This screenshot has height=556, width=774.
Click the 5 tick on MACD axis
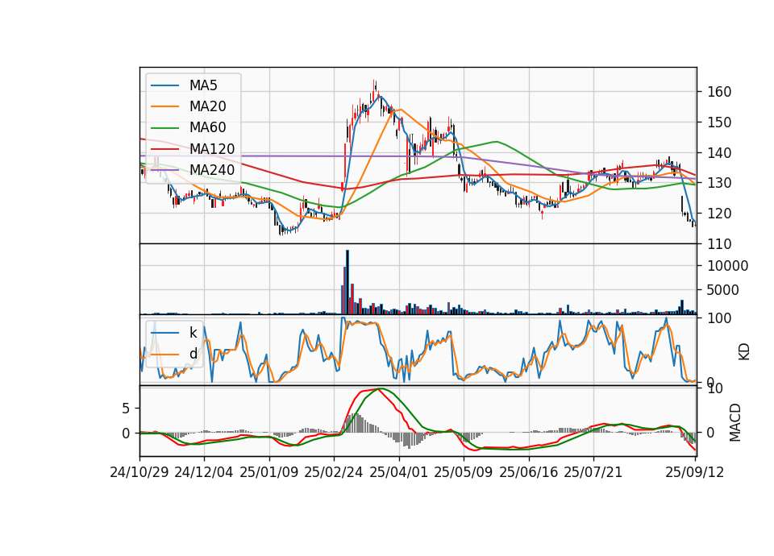[x=126, y=409]
